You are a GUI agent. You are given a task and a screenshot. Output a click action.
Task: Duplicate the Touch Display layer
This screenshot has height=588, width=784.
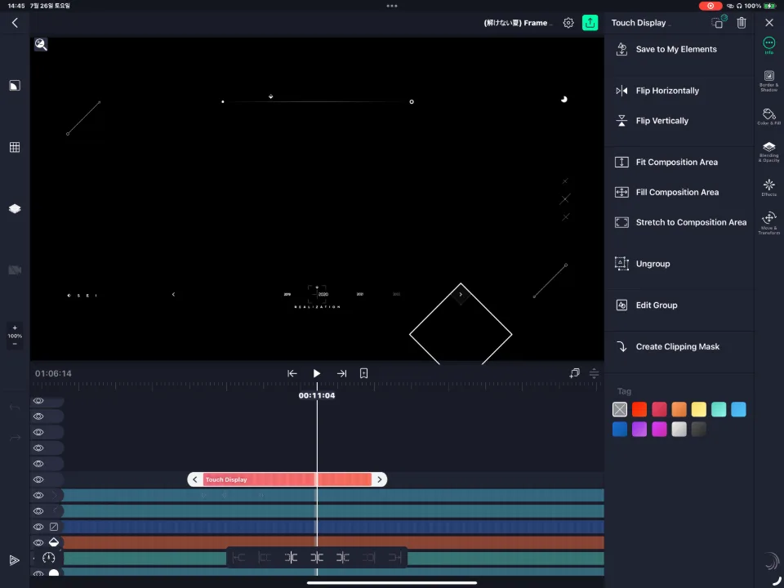coord(719,23)
